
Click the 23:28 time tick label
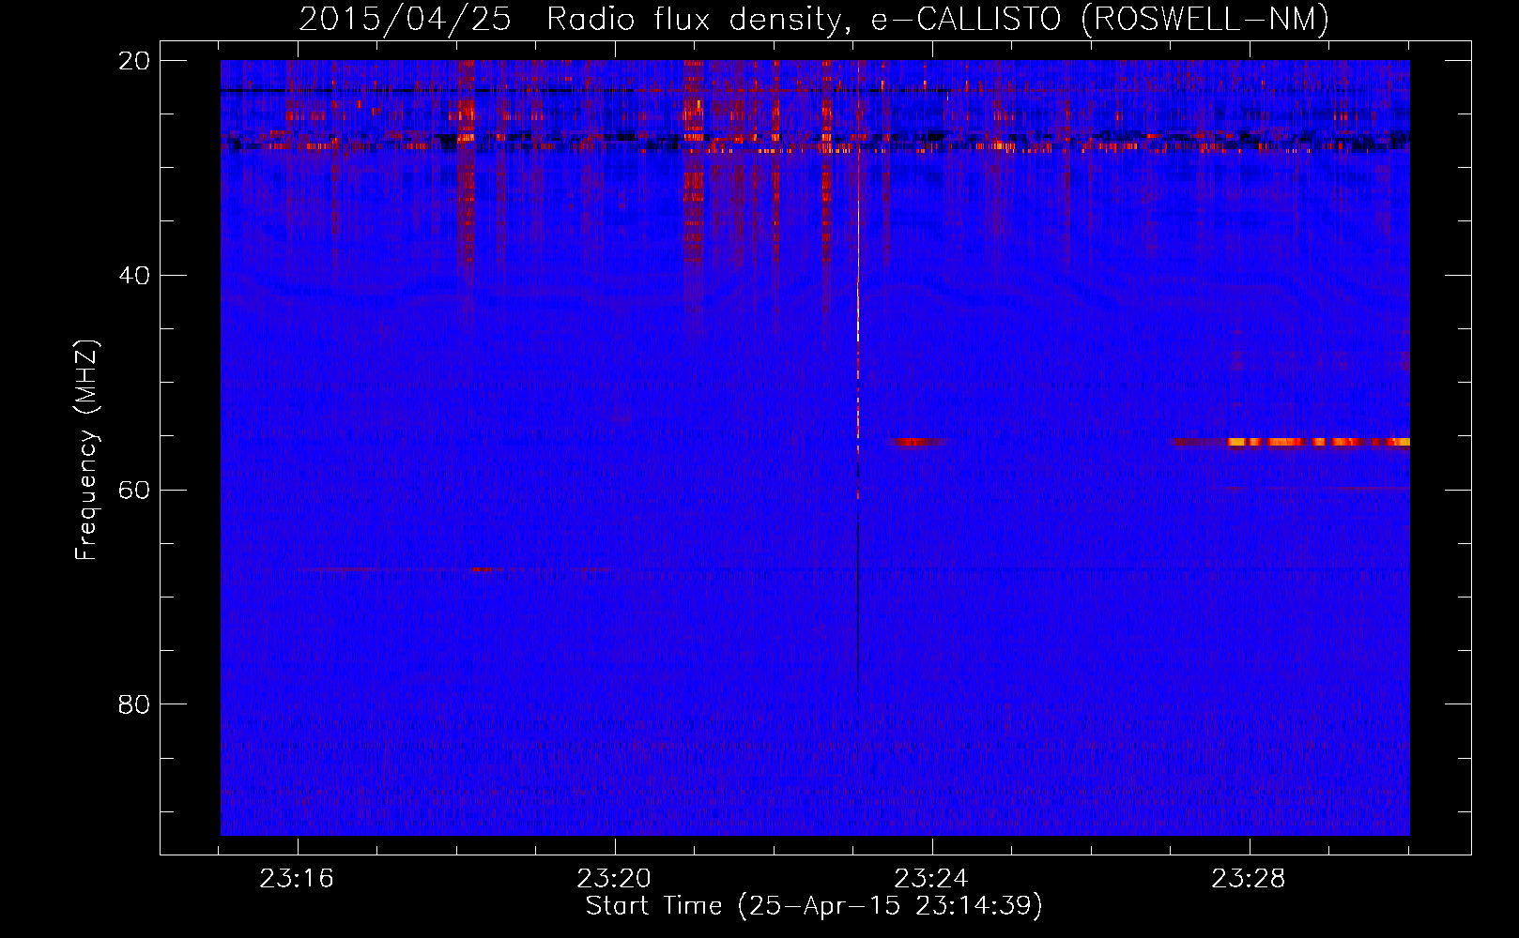point(1249,879)
